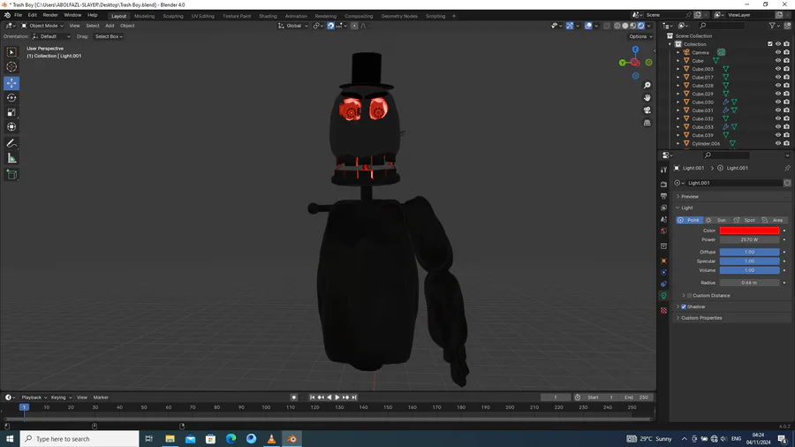Image resolution: width=795 pixels, height=447 pixels.
Task: Open the Select Box drag dropdown
Action: [x=109, y=36]
